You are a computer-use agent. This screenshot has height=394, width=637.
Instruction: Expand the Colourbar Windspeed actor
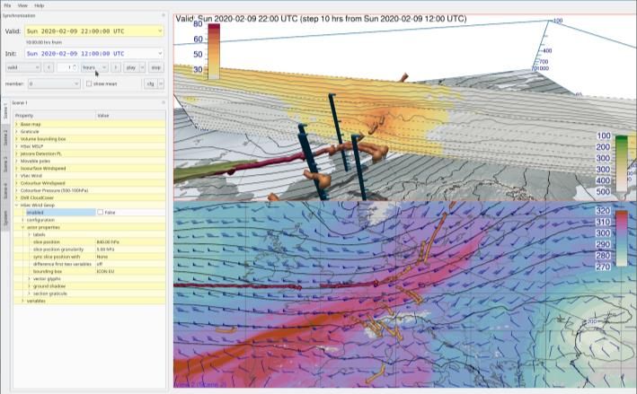click(x=17, y=183)
